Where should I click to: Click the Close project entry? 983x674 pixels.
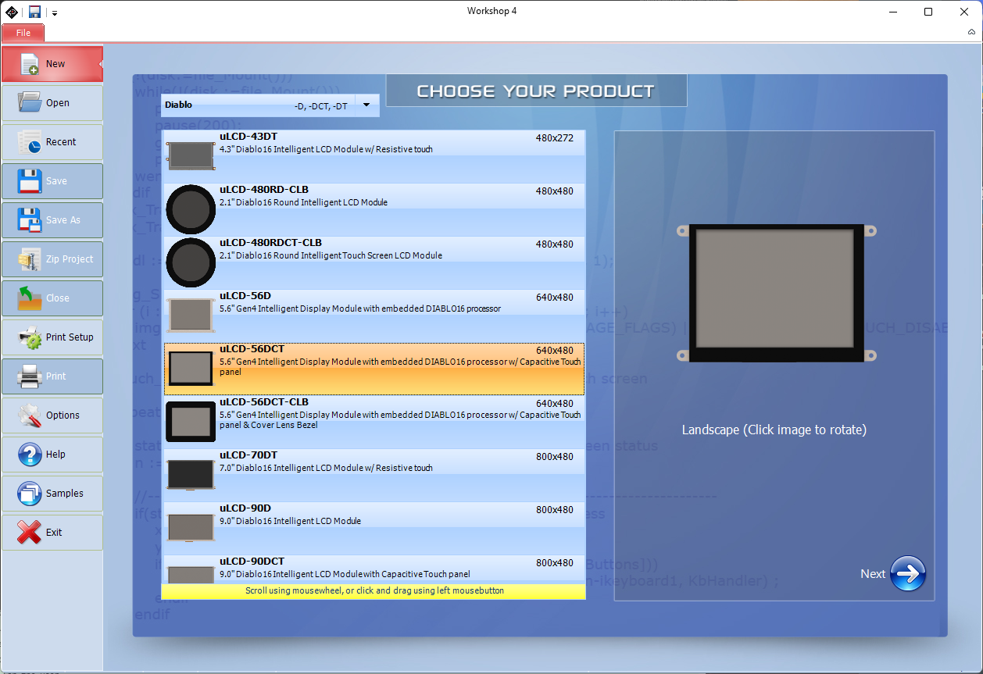click(x=52, y=298)
